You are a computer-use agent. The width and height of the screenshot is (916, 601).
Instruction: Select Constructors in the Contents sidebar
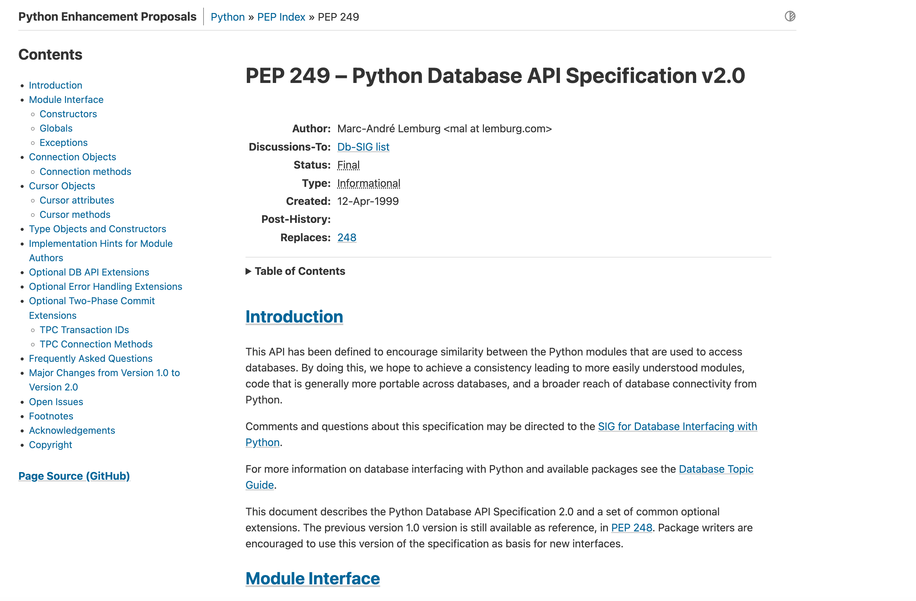68,114
